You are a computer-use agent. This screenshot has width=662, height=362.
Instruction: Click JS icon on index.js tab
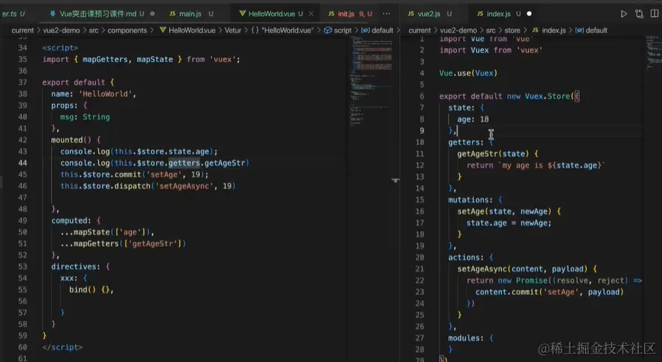[480, 14]
